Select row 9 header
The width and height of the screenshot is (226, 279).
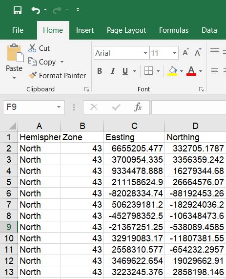(9, 227)
